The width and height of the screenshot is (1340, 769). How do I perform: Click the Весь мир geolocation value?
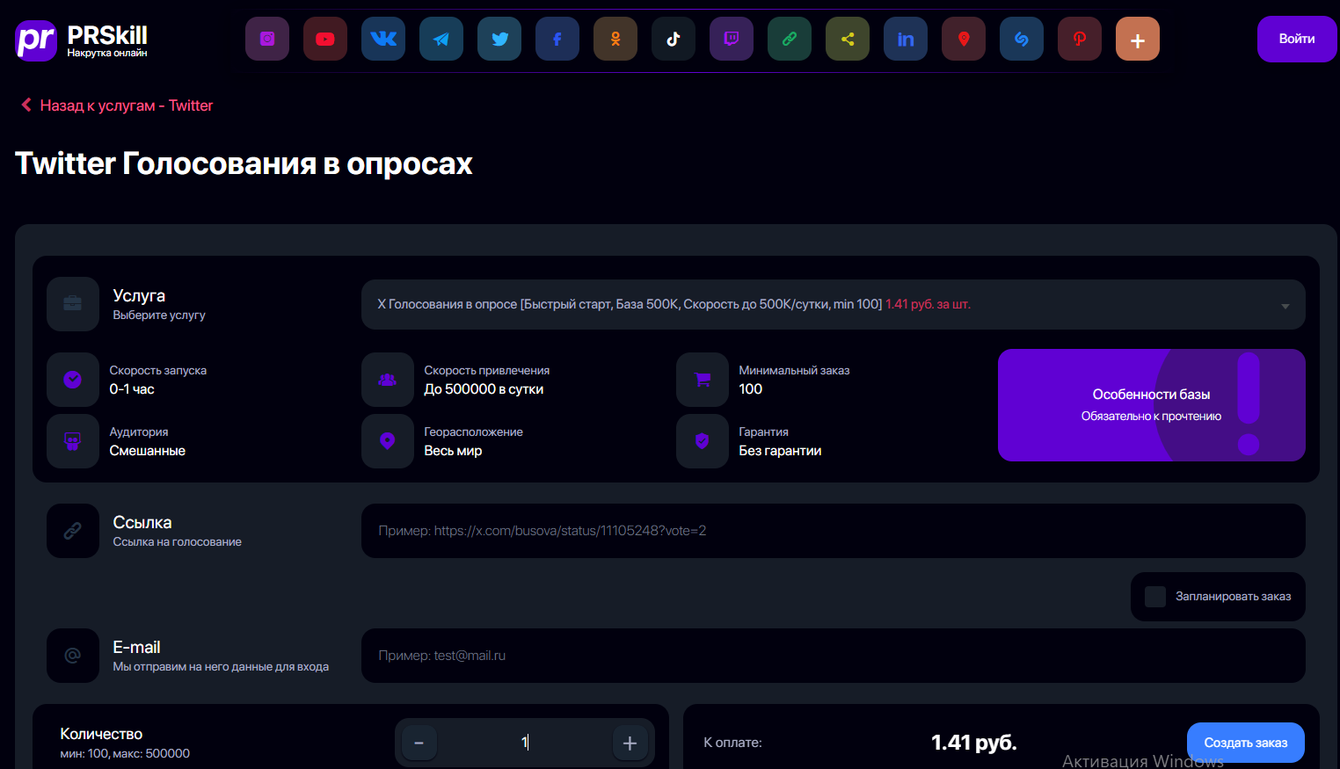(453, 451)
